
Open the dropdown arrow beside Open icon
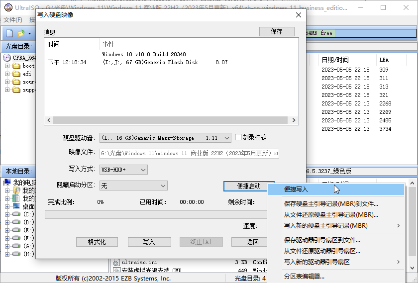pyautogui.click(x=29, y=34)
